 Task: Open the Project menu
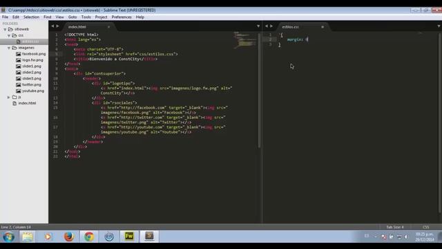tap(102, 17)
